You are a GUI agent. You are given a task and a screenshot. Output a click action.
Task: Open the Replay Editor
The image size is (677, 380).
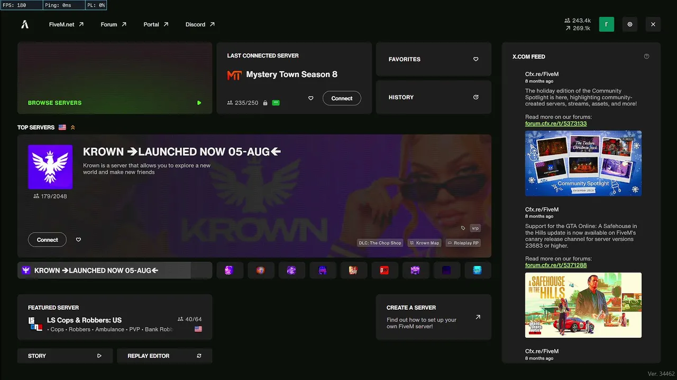pos(164,356)
